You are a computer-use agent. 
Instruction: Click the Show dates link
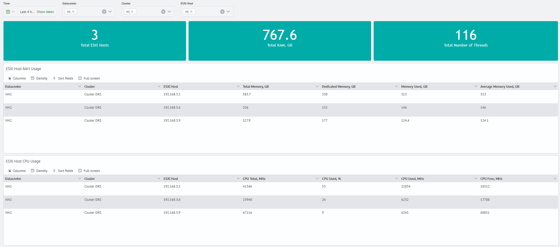coord(45,12)
